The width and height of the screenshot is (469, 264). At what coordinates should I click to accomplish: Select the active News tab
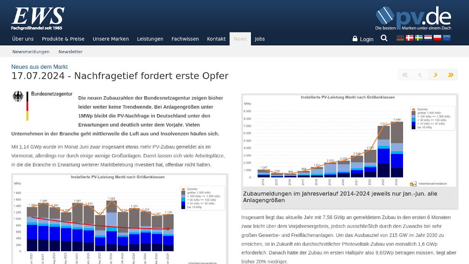coord(240,39)
